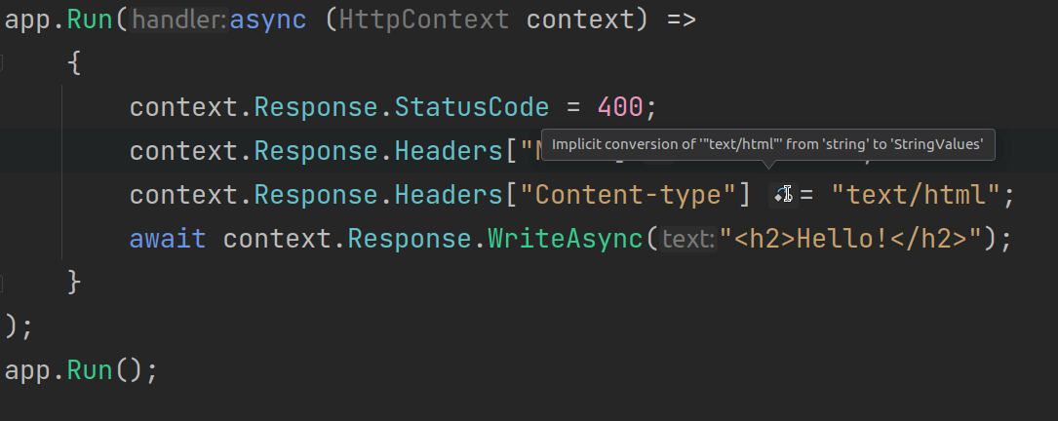Viewport: 1058px width, 421px height.
Task: Place the cursor on the 400 status value
Action: [x=620, y=107]
